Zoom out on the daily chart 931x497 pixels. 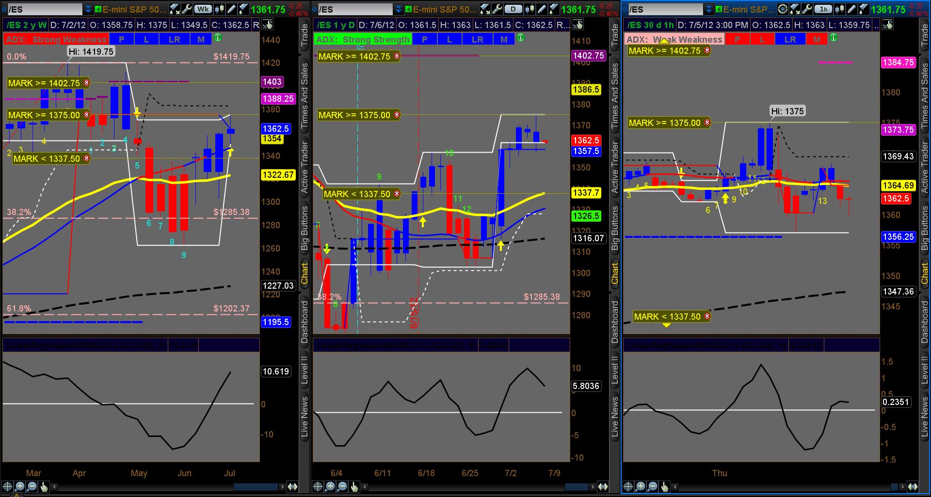click(342, 487)
